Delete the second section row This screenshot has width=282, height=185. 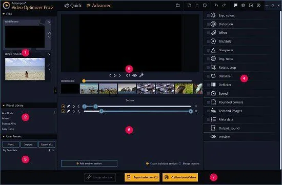[196, 112]
